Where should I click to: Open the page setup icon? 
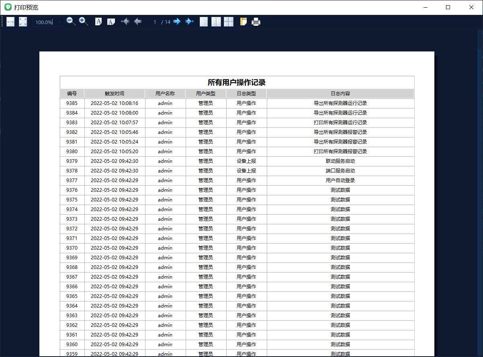(x=243, y=22)
